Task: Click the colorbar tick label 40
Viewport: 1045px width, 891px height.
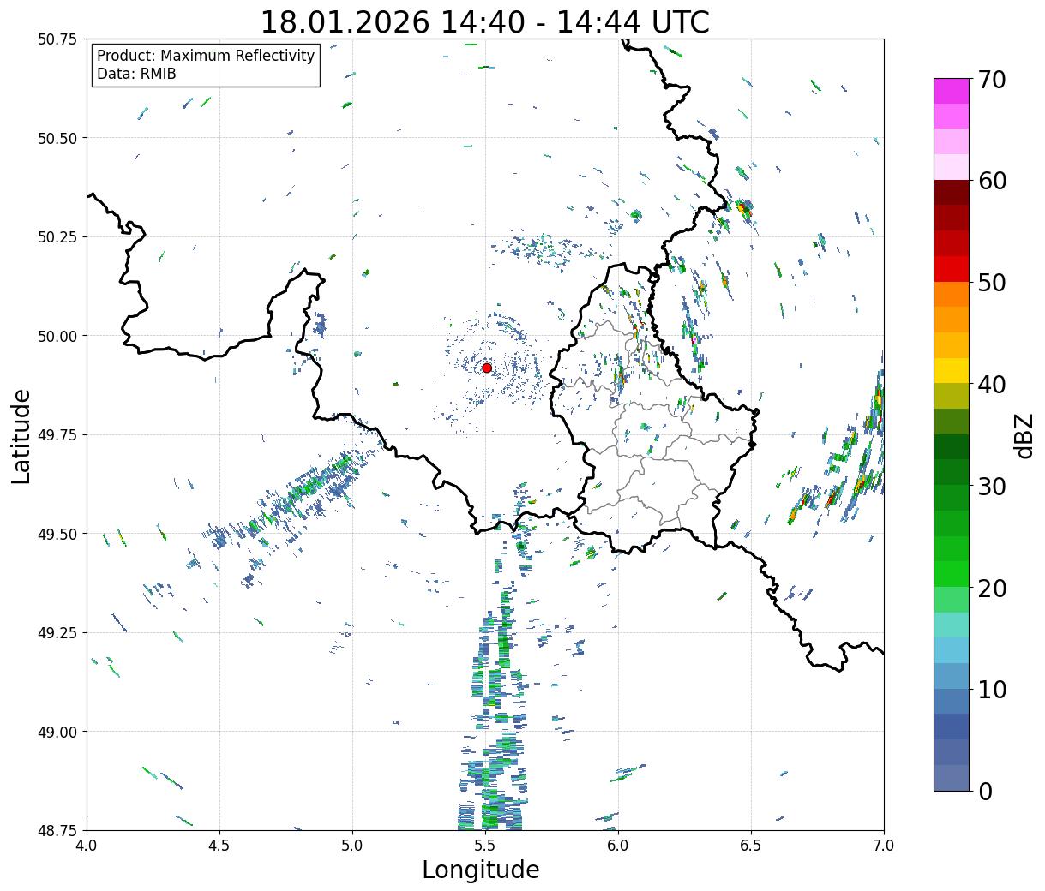Action: pos(992,385)
